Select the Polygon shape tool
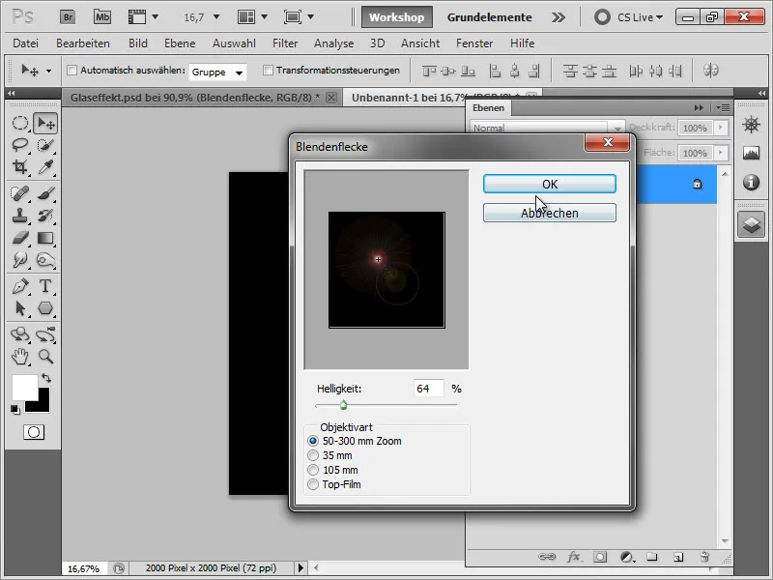The height and width of the screenshot is (580, 773). click(x=45, y=308)
